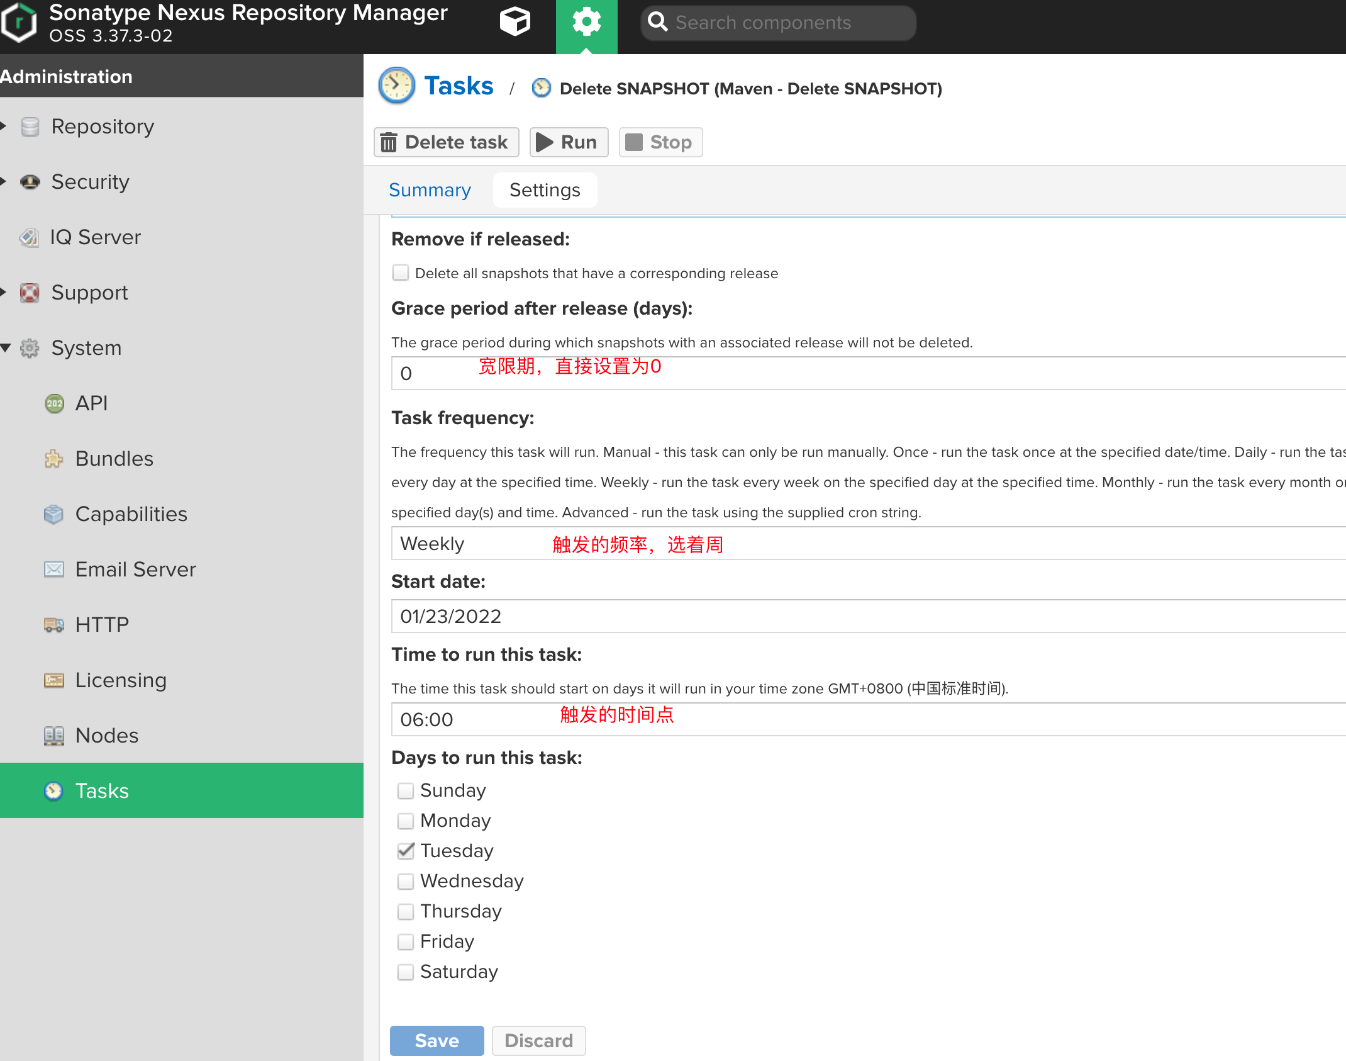Click the Administration gear icon in header
Viewport: 1346px width, 1061px height.
point(586,23)
